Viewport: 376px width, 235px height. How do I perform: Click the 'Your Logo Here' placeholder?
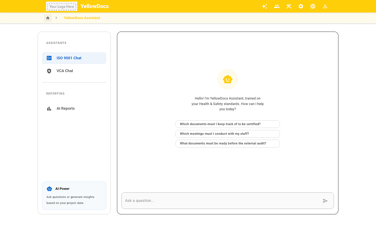click(x=62, y=6)
